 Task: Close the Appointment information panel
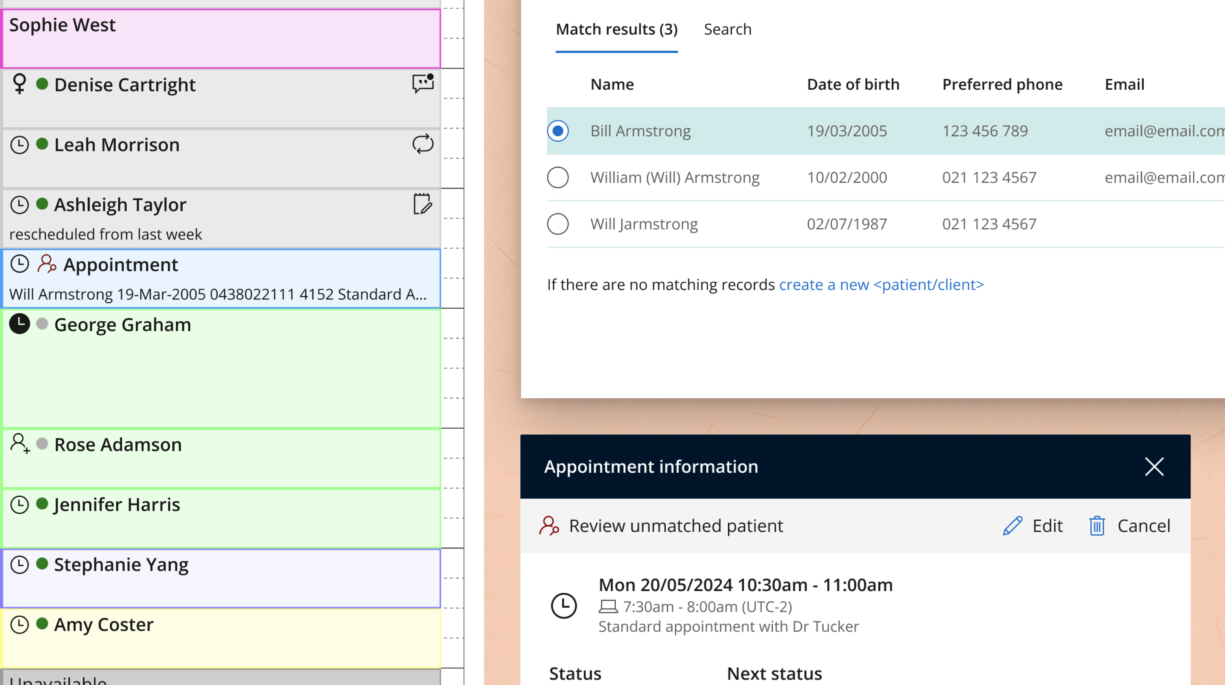pos(1154,466)
